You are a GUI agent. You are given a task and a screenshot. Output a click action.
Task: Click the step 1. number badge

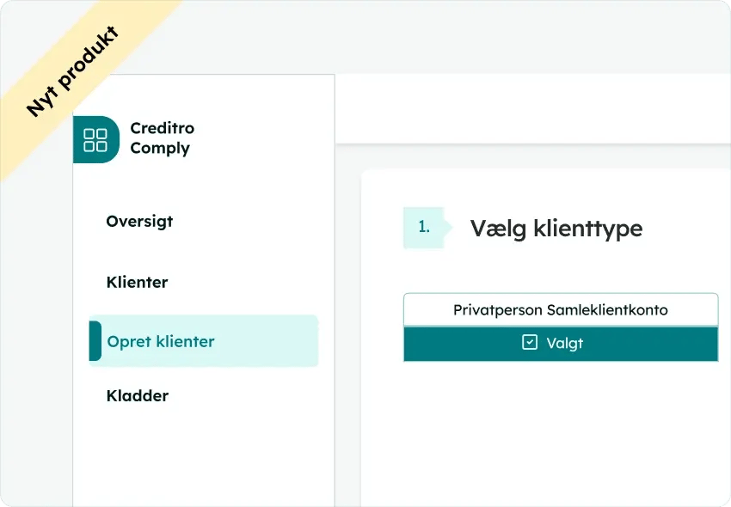coord(423,228)
